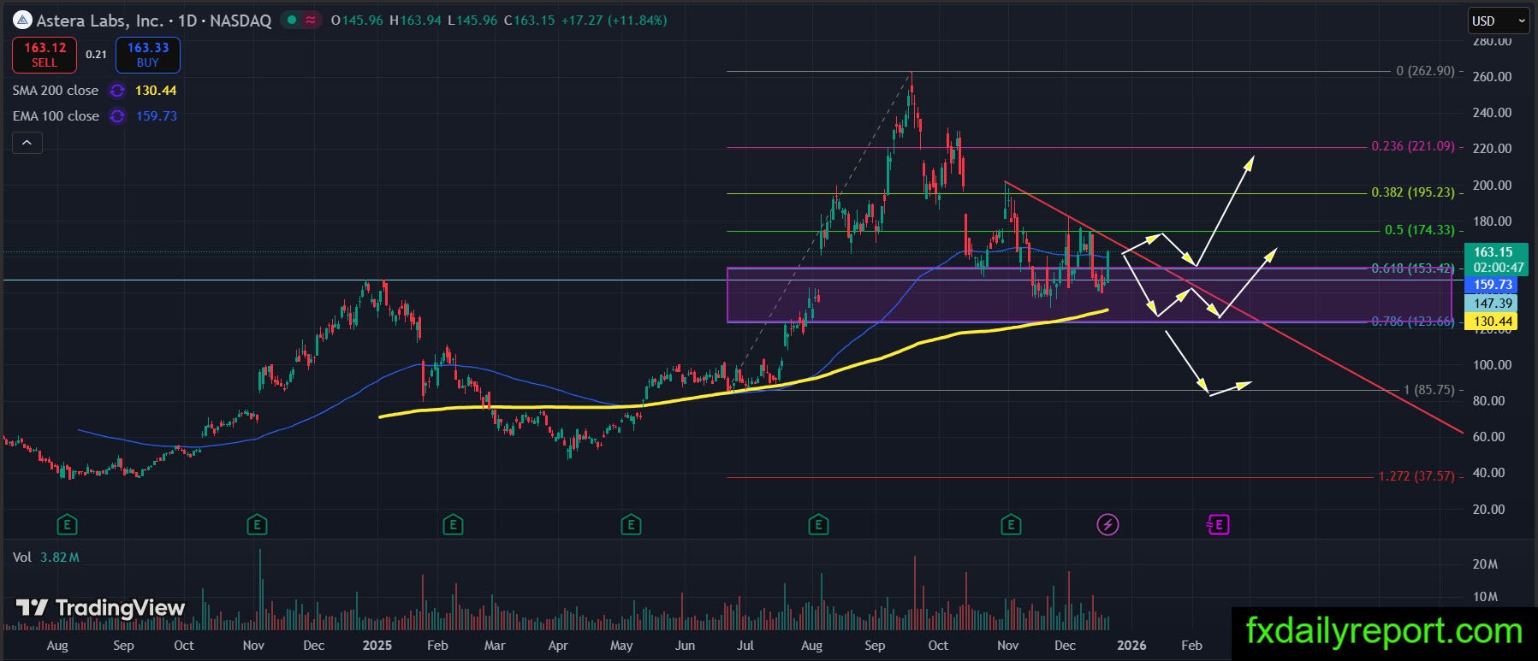
Task: Click the purple lightning event marker
Action: [1107, 524]
